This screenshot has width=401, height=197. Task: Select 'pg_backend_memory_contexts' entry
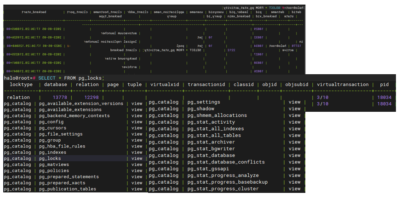tap(74, 116)
